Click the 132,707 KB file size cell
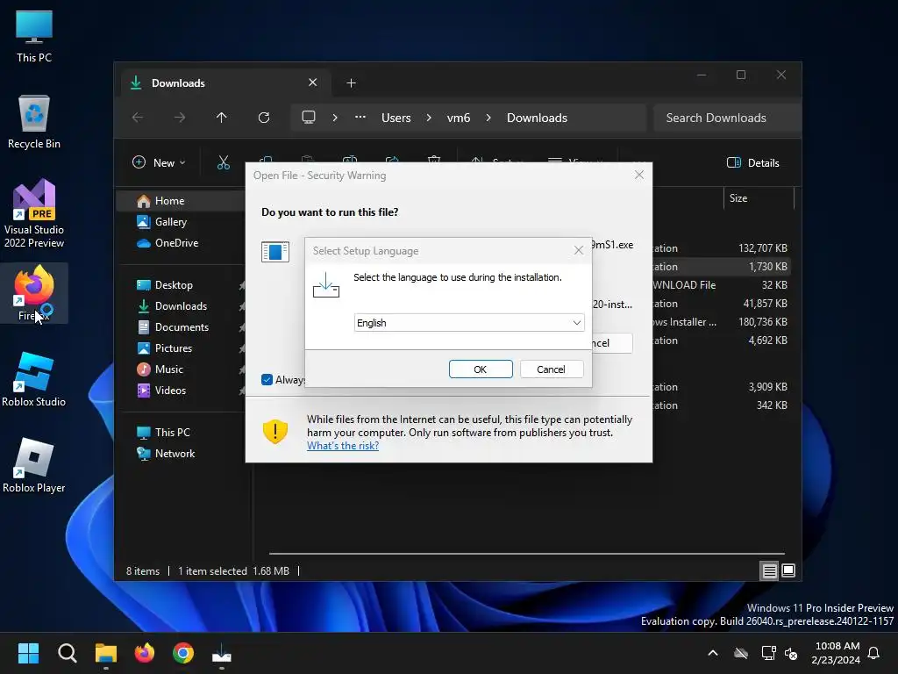The width and height of the screenshot is (898, 674). [x=763, y=248]
